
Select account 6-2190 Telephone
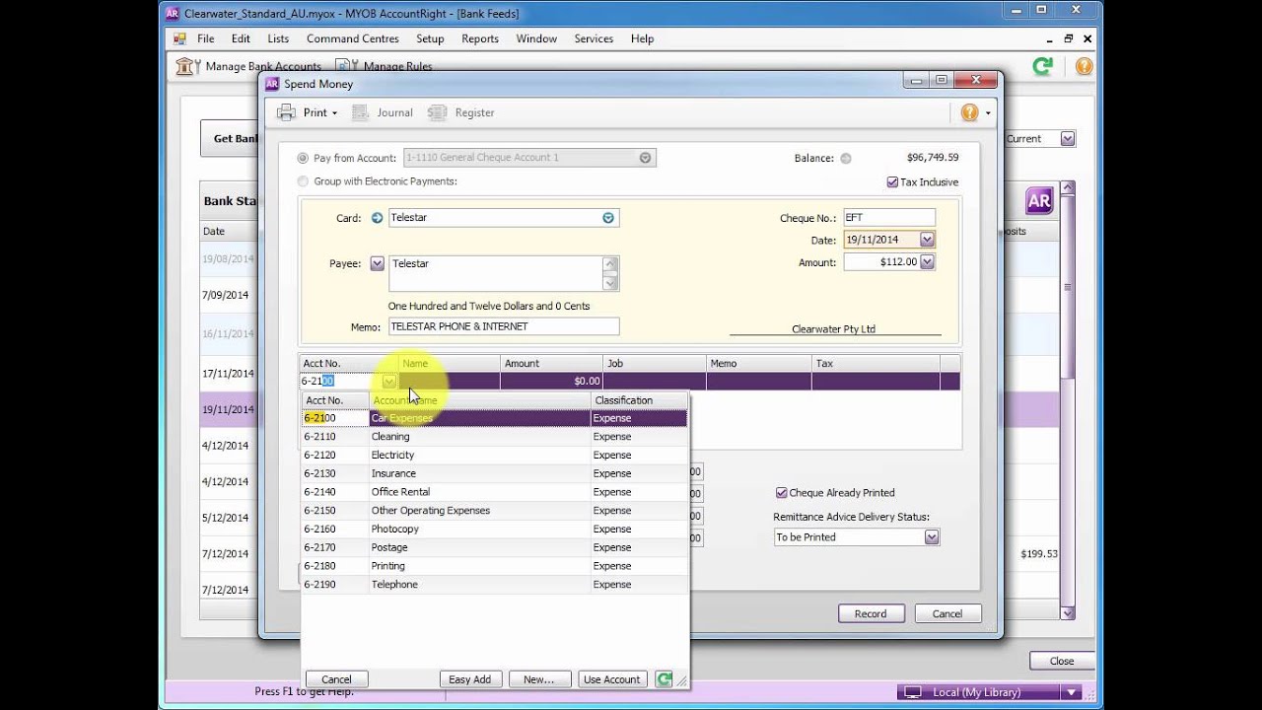point(495,585)
